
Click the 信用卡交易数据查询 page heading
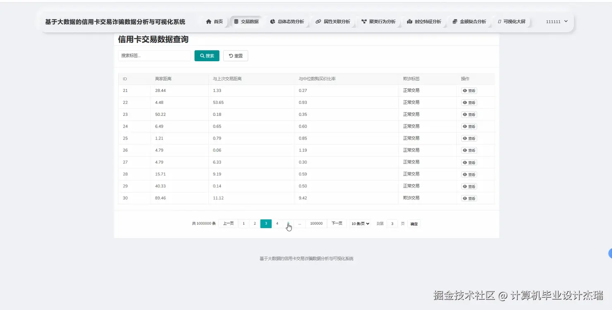pyautogui.click(x=153, y=39)
